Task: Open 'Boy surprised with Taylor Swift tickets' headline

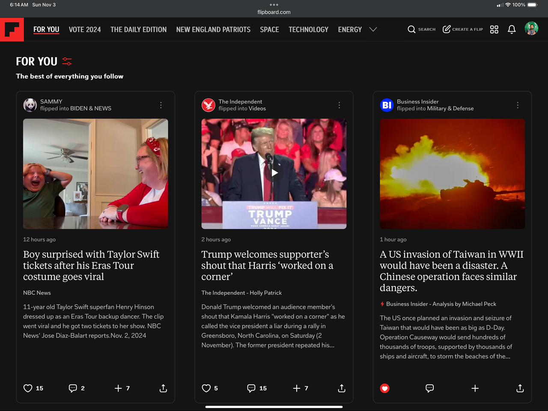Action: (x=91, y=265)
